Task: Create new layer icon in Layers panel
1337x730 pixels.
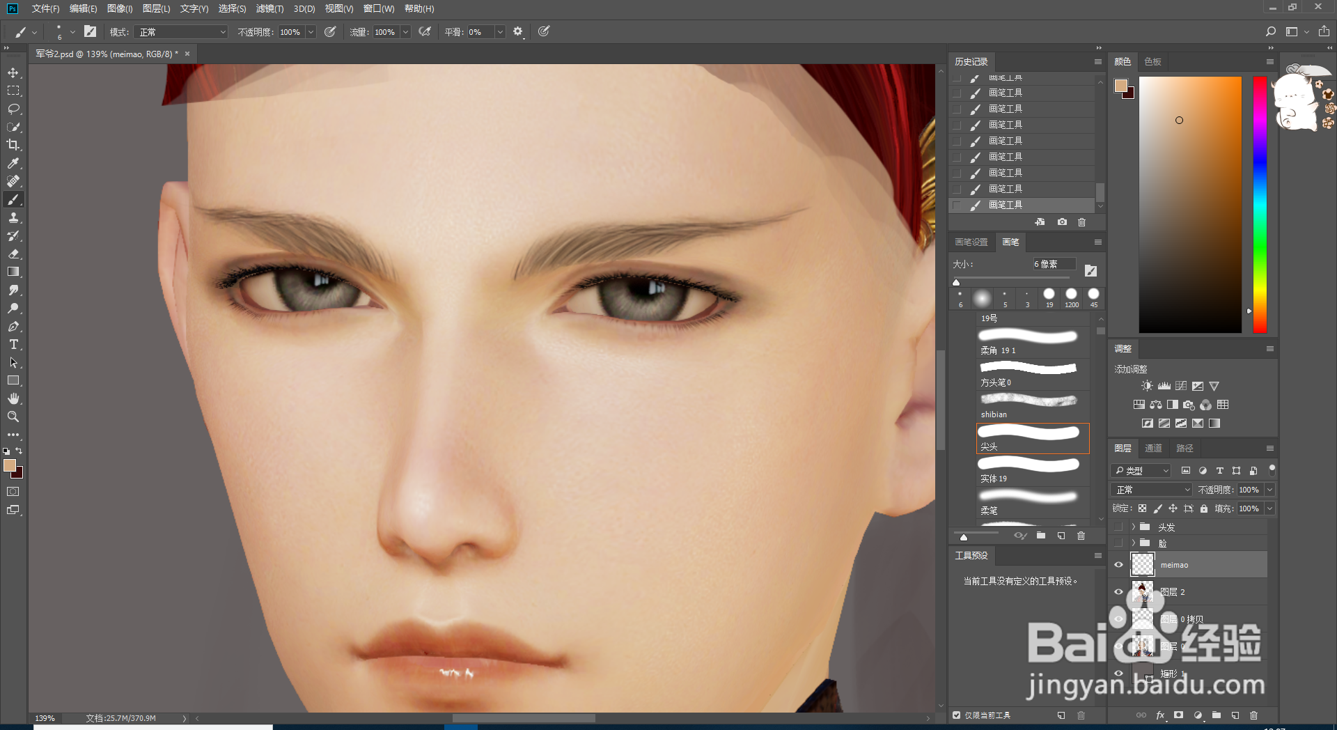Action: (x=1235, y=715)
